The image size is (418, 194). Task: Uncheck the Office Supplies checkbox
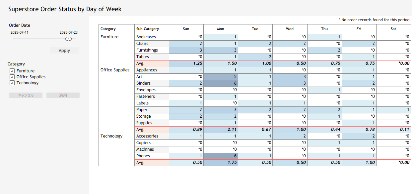tap(12, 77)
